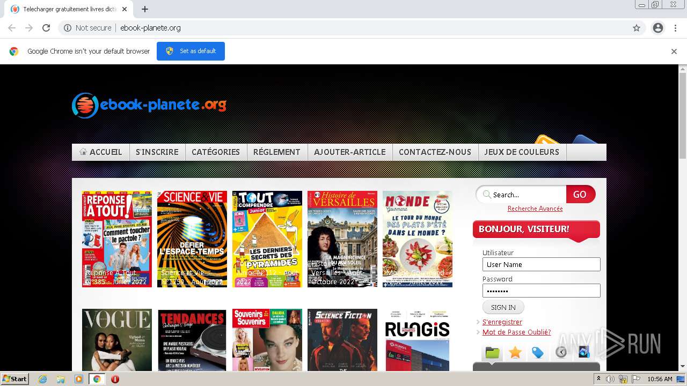Open Tout Comprendre Junior magazine cover
This screenshot has width=687, height=386.
(267, 239)
